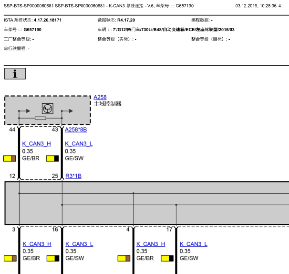Click the yellow/black swatch beside pin 17 wire
Image resolution: width=289 pixels, height=274 pixels.
tap(167, 258)
